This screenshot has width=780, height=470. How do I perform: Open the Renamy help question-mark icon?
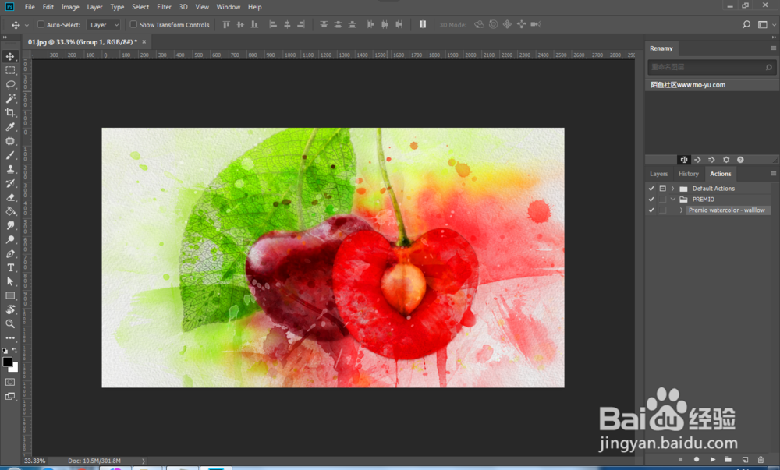[x=740, y=160]
